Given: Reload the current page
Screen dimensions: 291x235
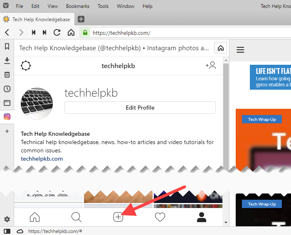Looking at the screenshot, I should pos(57,32).
